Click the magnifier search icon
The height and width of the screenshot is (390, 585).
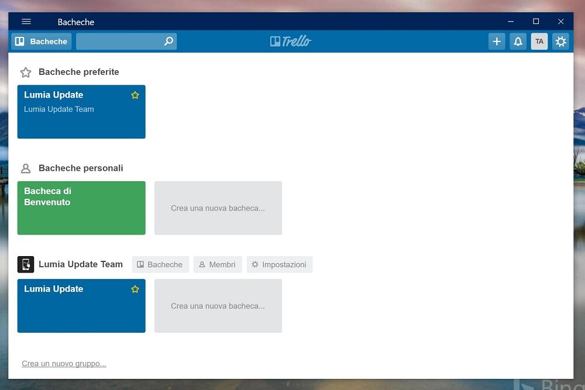168,41
